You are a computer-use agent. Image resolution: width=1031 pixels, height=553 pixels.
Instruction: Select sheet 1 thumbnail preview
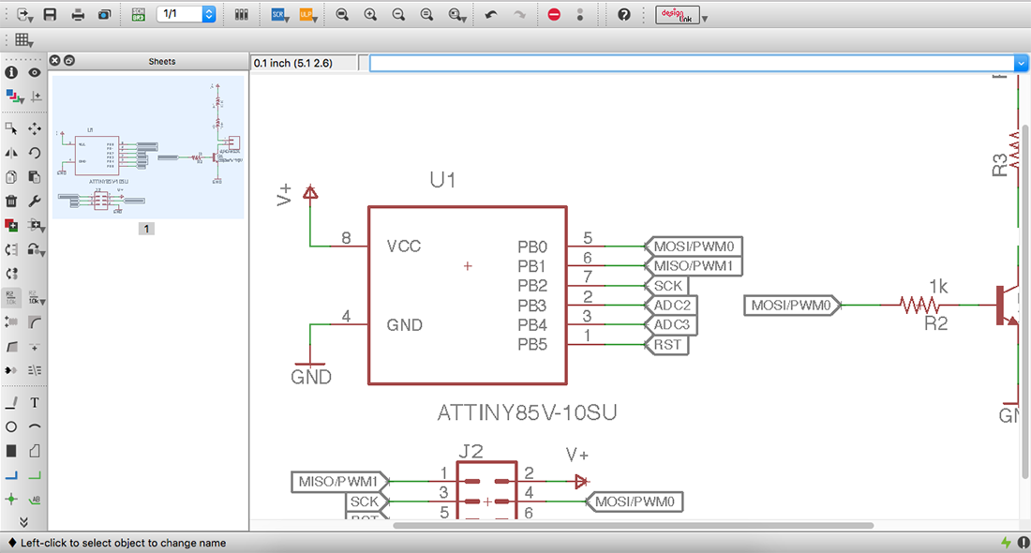(148, 147)
